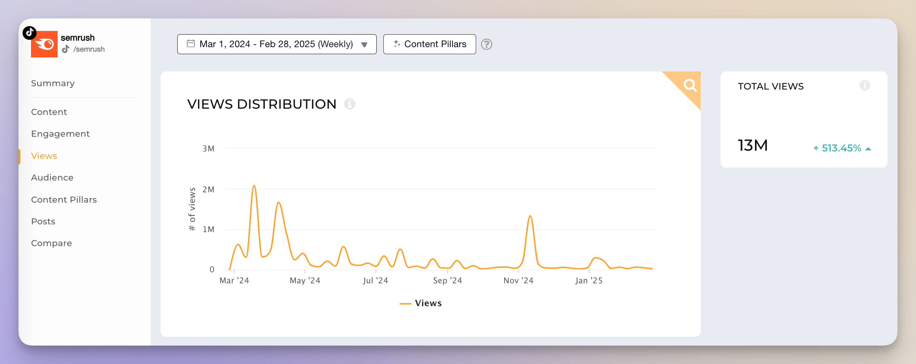The image size is (916, 364).
Task: Open the Semrush orange logo thumbnail
Action: (x=44, y=44)
